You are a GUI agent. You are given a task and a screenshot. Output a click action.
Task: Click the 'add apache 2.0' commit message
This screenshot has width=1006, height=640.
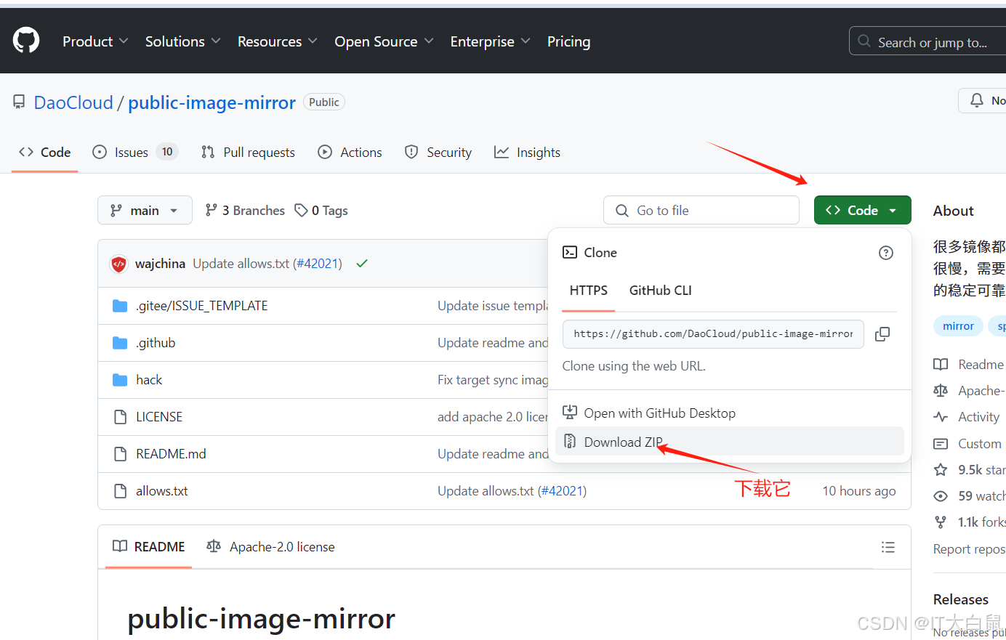[493, 417]
